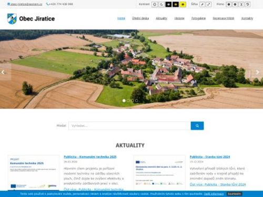The height and width of the screenshot is (197, 263).
Task: Open the Číst více: Publicita - Stavba tůní 2024 link
Action: pos(218,184)
